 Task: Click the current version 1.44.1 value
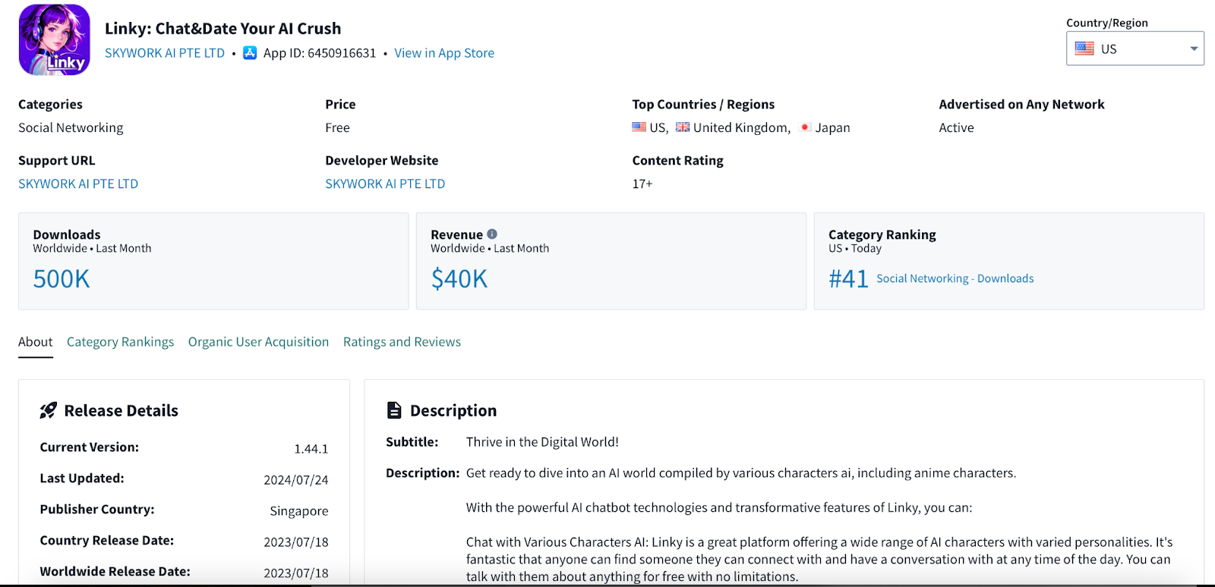point(311,449)
